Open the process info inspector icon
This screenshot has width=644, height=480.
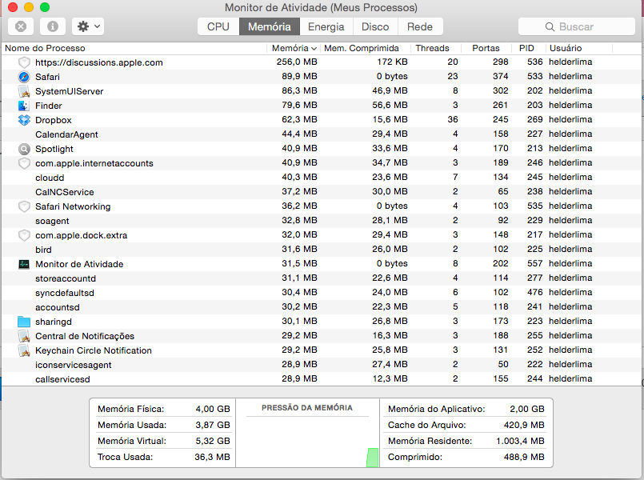pyautogui.click(x=53, y=26)
